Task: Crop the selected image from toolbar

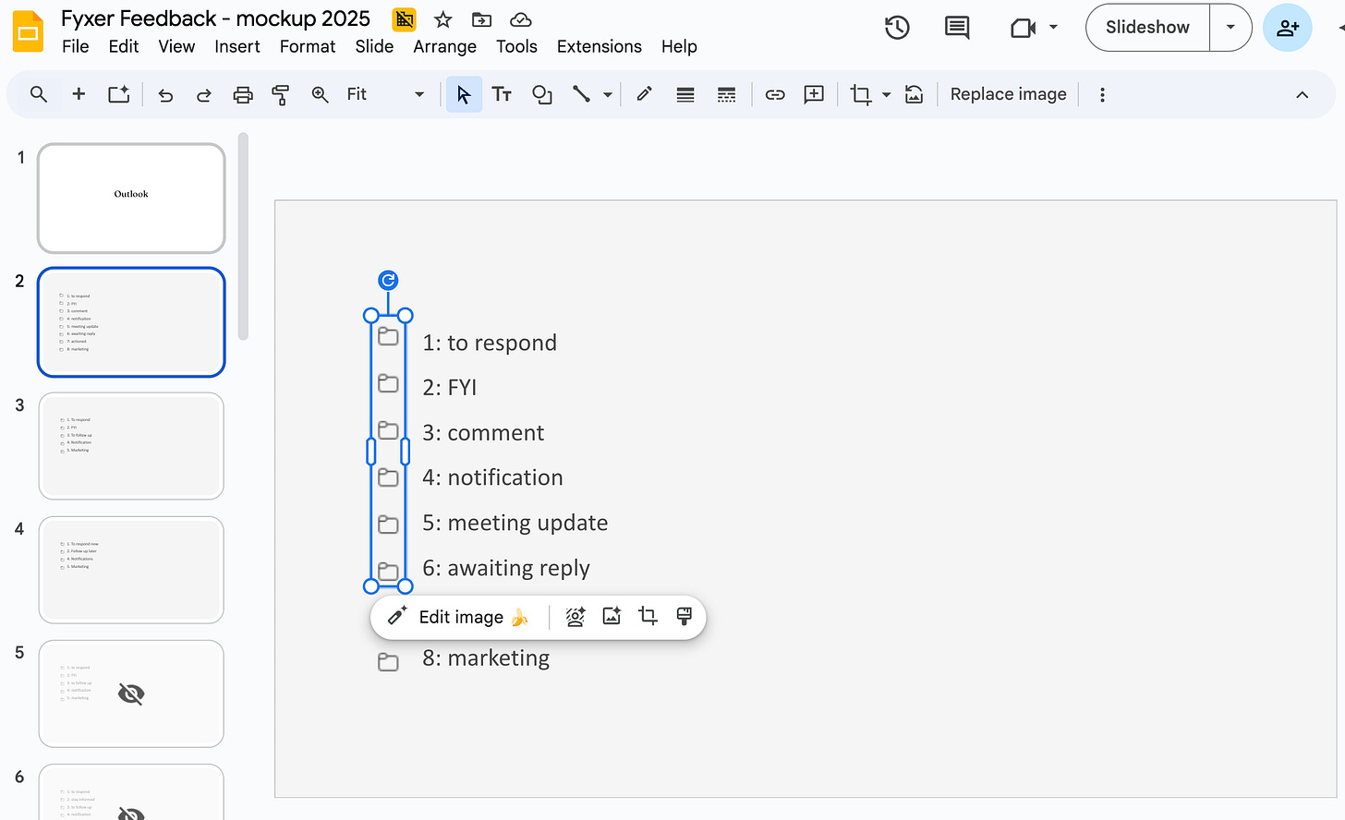Action: (x=861, y=94)
